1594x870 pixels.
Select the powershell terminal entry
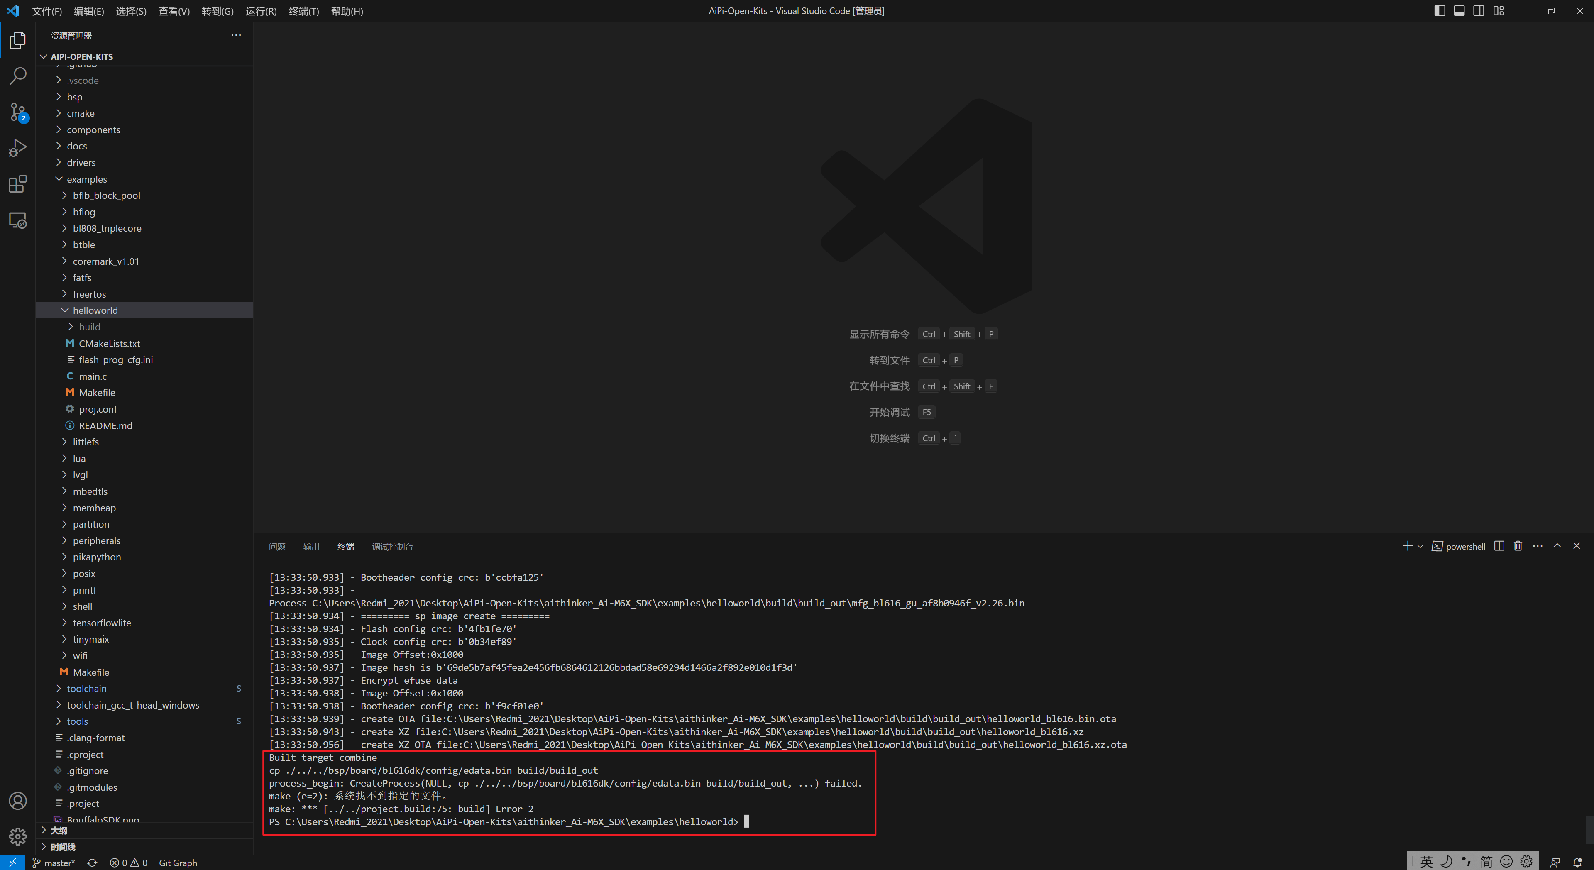1459,546
